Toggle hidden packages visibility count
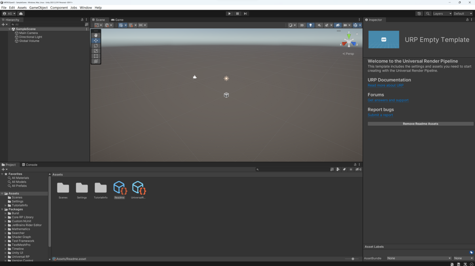Viewport: 475px width, 266px height. [358, 169]
